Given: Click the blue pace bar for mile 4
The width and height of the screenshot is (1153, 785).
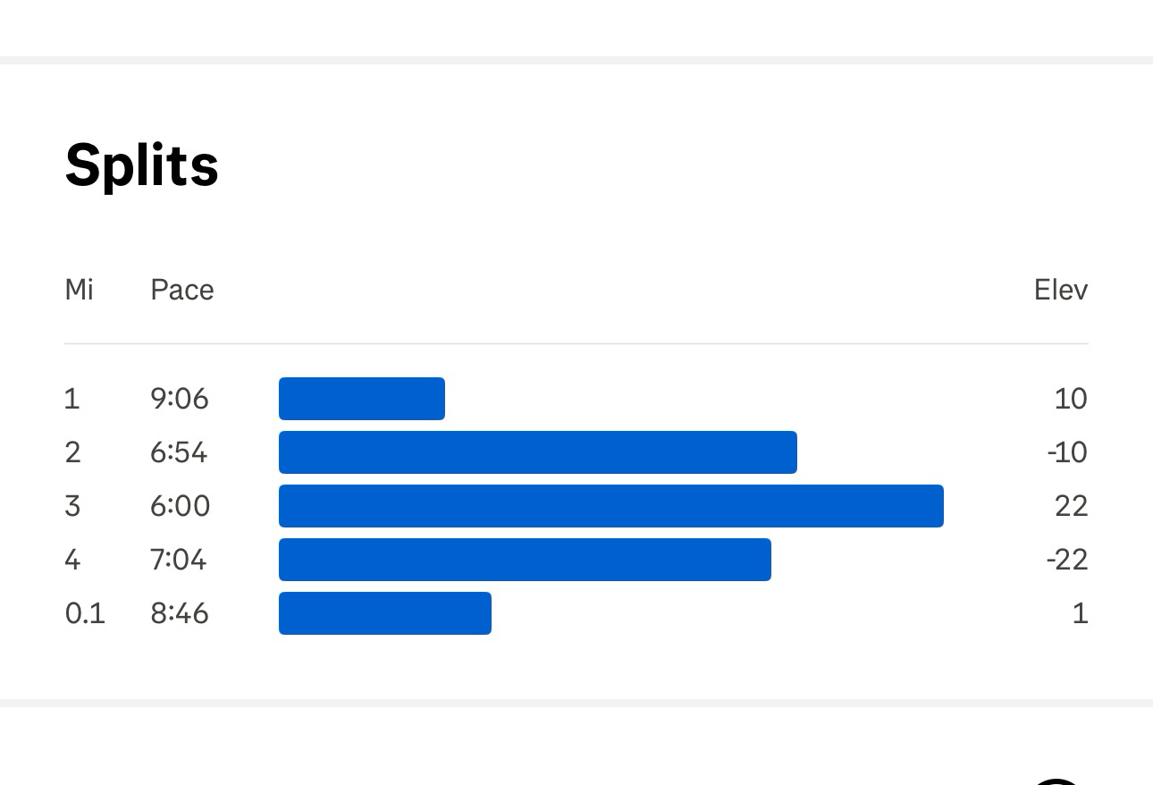Looking at the screenshot, I should [x=525, y=560].
